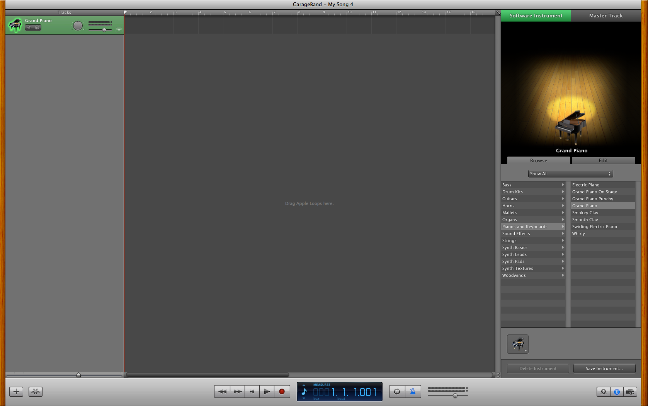Fast forward the song
Screen dimensions: 648x406
237,391
